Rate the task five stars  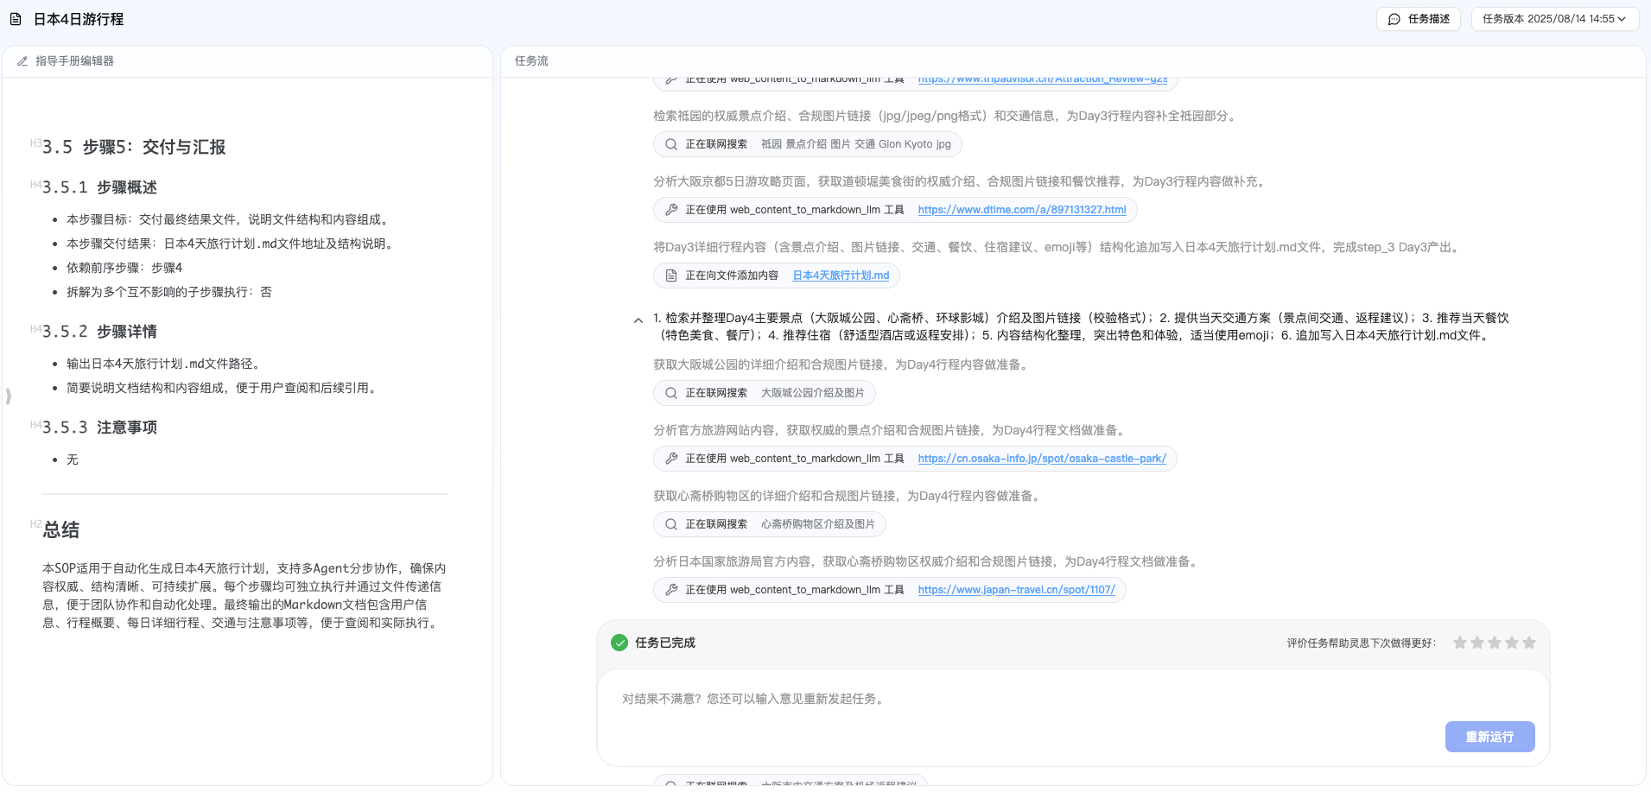pos(1529,643)
